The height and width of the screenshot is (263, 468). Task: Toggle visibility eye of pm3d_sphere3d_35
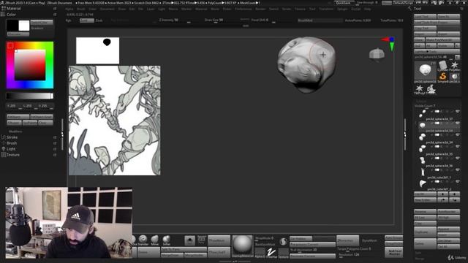point(457,146)
